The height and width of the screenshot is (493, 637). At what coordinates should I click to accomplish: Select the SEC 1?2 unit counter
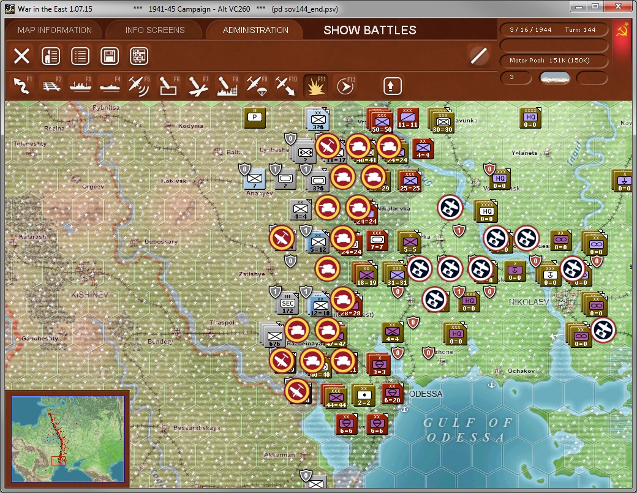[287, 303]
